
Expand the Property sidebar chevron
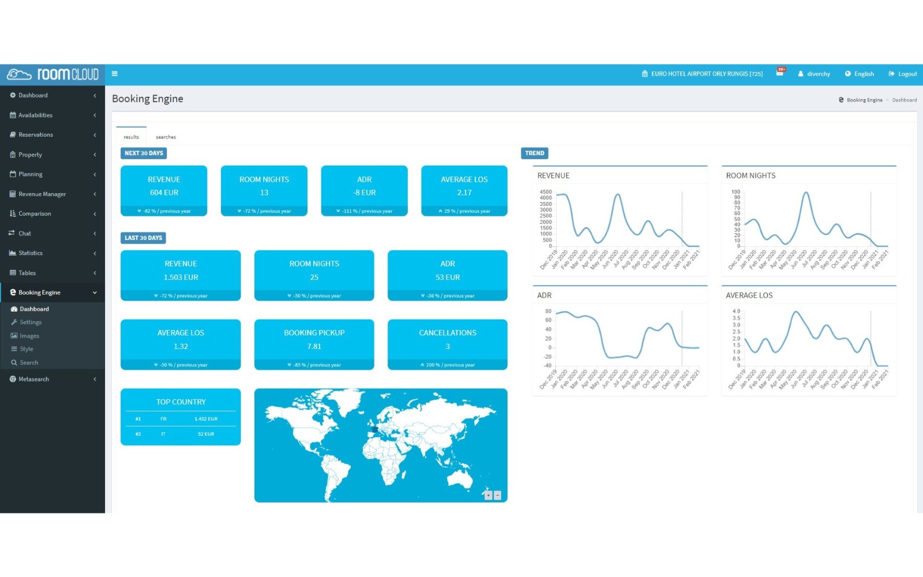pyautogui.click(x=95, y=155)
